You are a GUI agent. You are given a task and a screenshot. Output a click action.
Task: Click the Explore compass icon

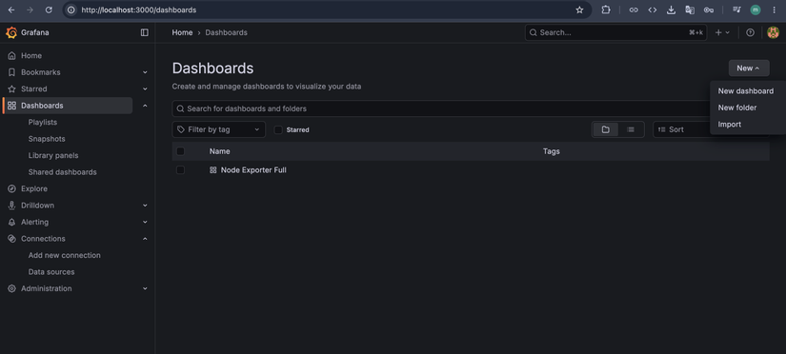point(12,188)
